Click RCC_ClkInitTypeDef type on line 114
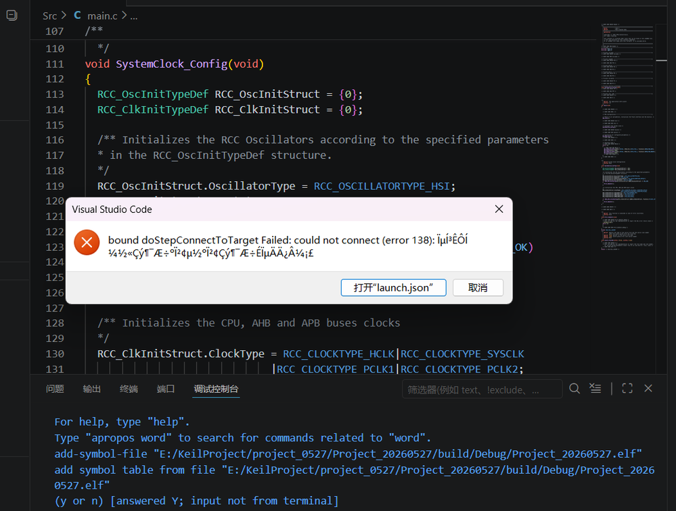Viewport: 676px width, 511px height. pos(153,109)
